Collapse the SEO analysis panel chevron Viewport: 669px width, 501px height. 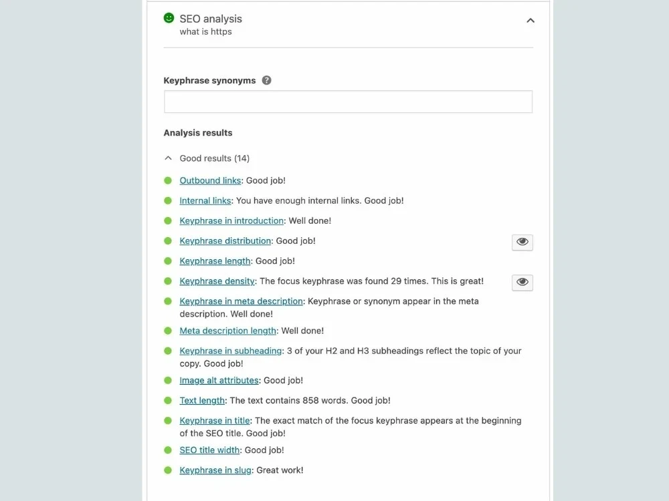point(531,21)
